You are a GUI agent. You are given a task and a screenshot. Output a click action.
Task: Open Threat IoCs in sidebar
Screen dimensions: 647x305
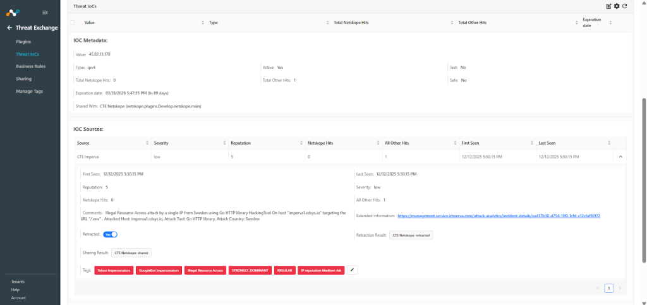[x=27, y=54]
